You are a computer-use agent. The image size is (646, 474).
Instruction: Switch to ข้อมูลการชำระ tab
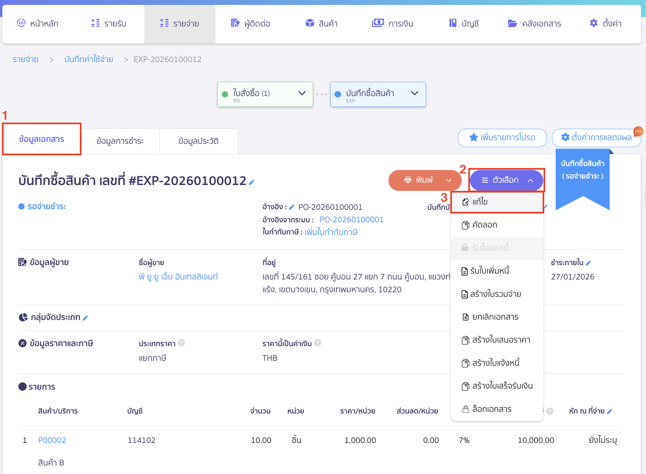point(120,141)
